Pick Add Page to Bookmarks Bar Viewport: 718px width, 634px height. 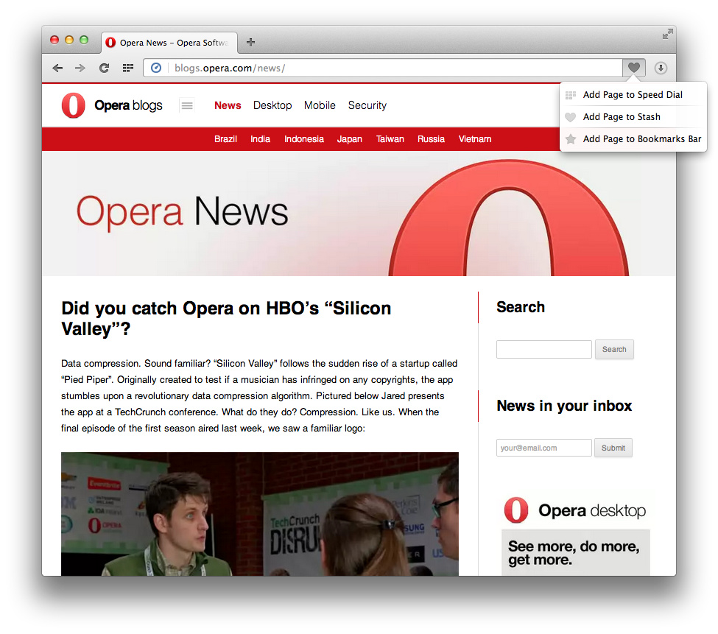[x=641, y=138]
